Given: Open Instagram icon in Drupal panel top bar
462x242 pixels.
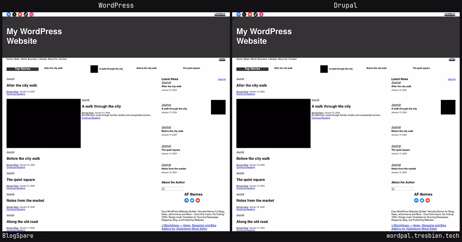Looking at the screenshot, I should pyautogui.click(x=261, y=15).
